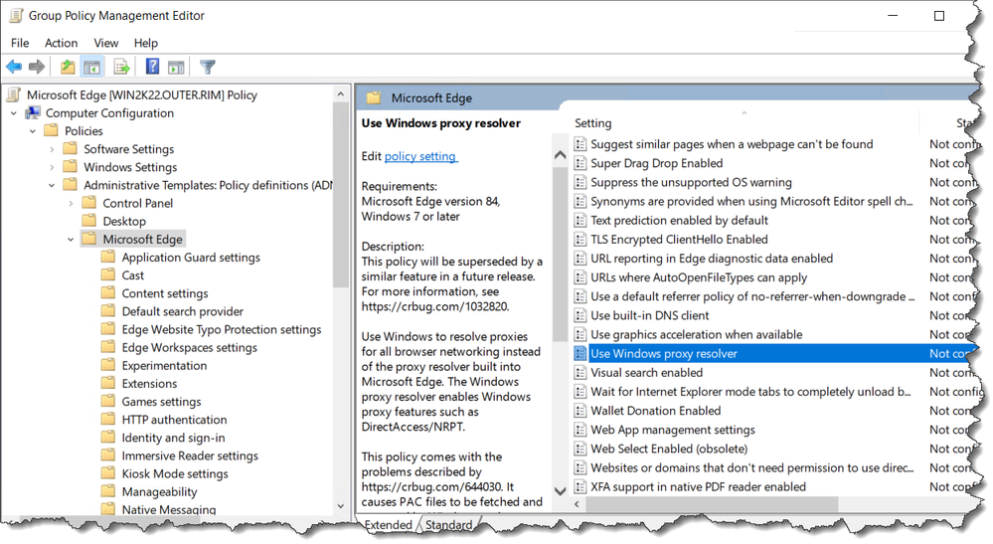Select Use Windows proxy resolver row

[774, 353]
